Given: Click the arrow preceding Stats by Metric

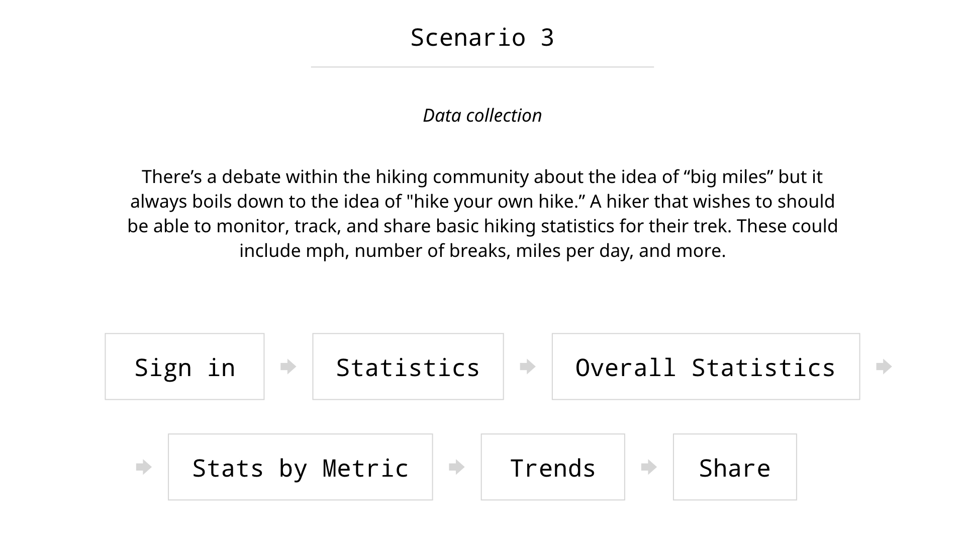Looking at the screenshot, I should [x=144, y=467].
